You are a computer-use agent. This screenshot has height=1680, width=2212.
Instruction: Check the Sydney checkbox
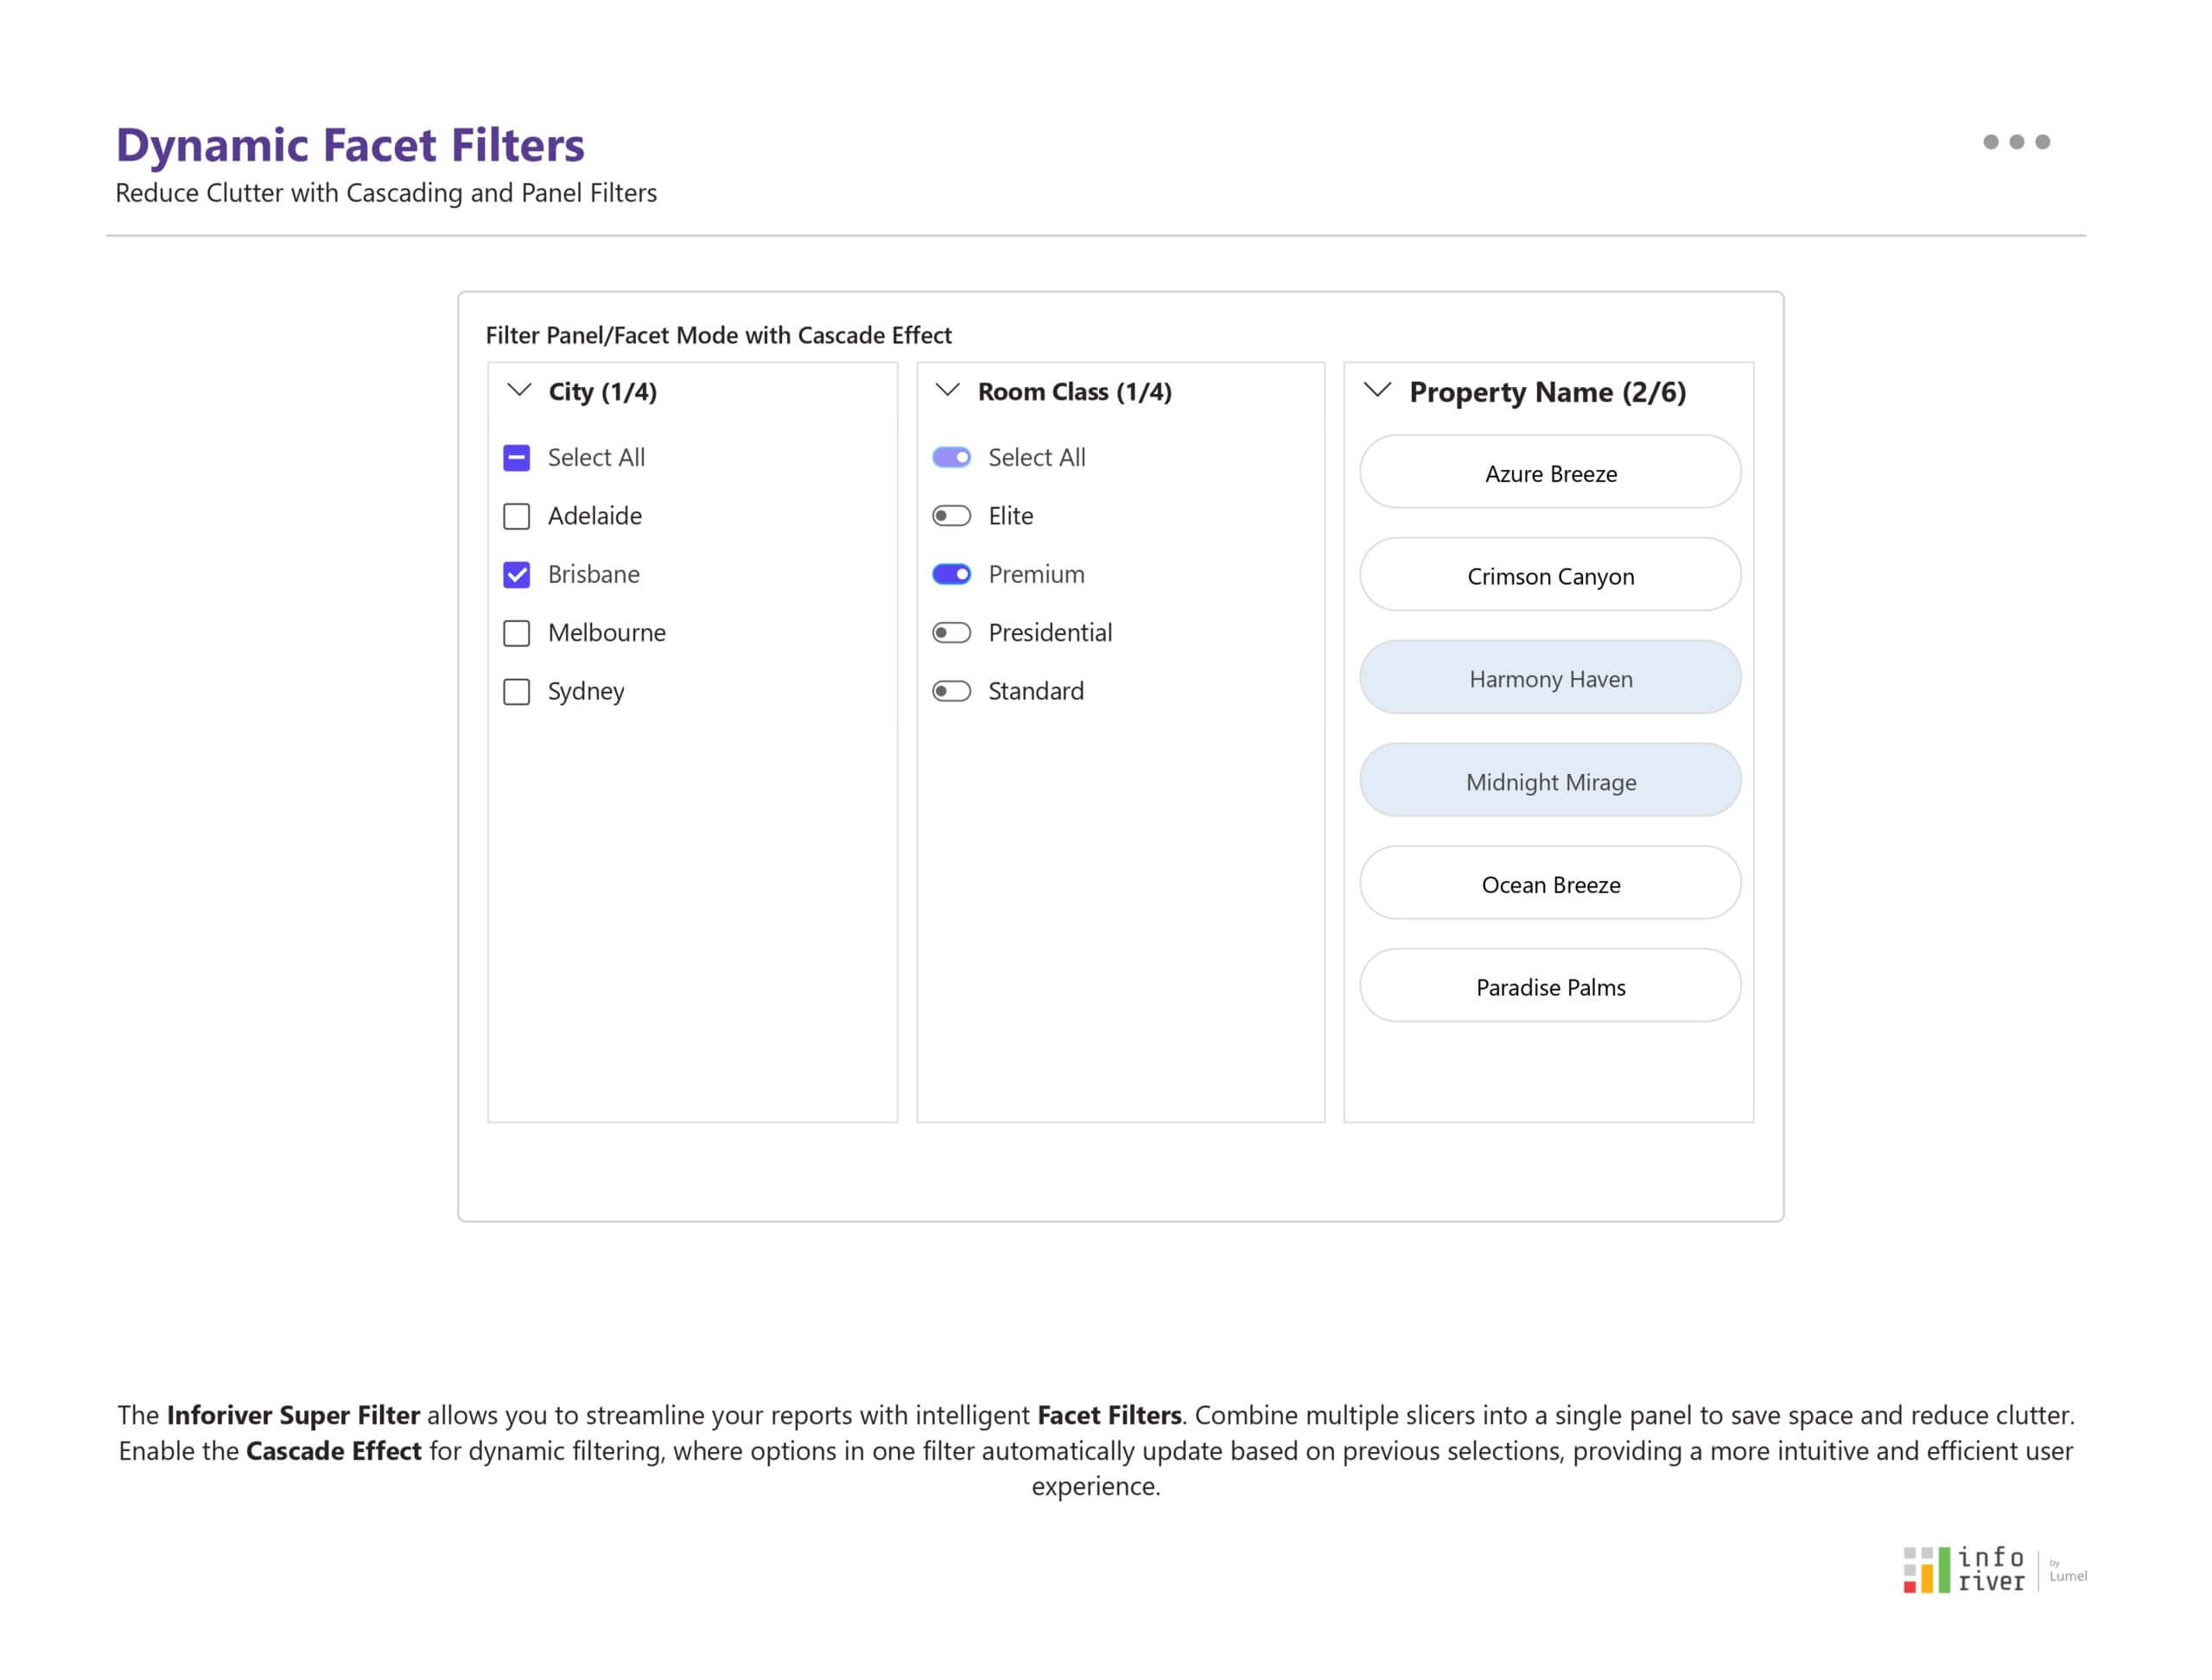(x=516, y=691)
